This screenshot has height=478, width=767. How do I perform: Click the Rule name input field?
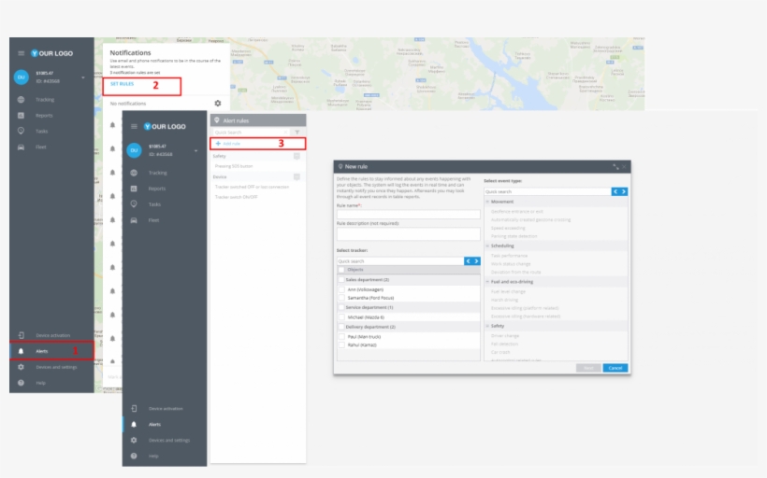tap(408, 214)
